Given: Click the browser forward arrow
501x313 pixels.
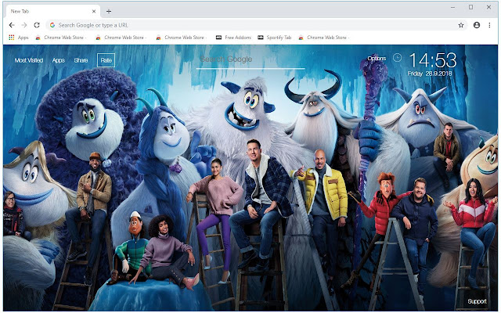Looking at the screenshot, I should point(24,25).
